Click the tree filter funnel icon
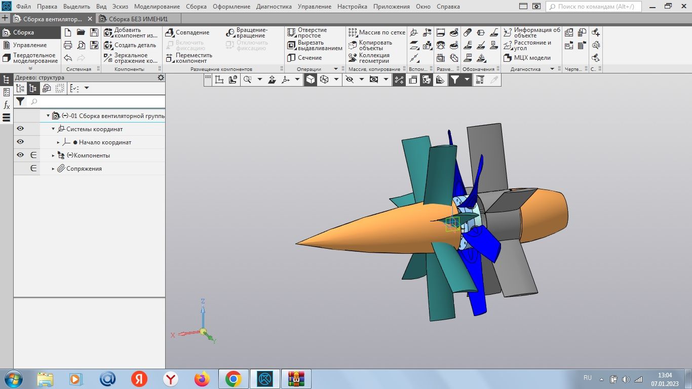The width and height of the screenshot is (692, 389). pyautogui.click(x=20, y=101)
